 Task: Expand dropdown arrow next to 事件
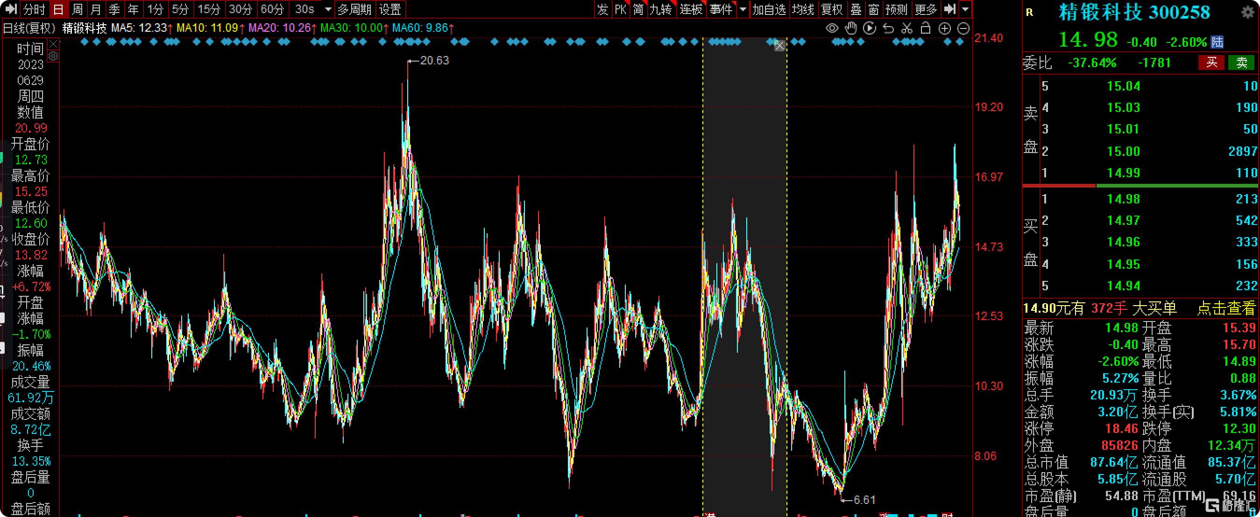743,9
